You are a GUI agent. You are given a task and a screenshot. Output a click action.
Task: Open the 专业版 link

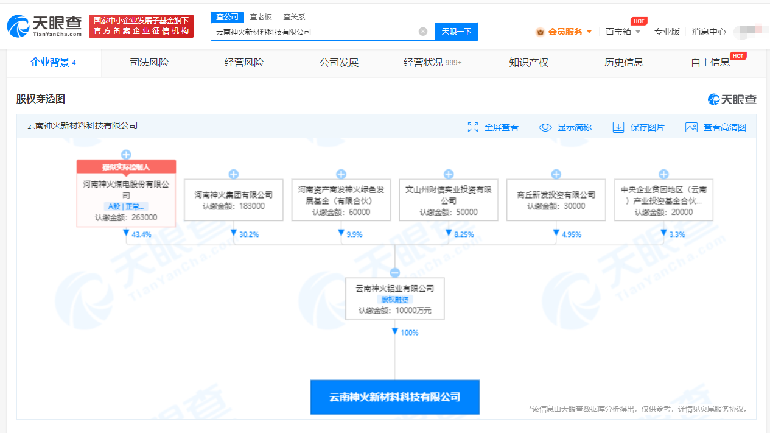[x=667, y=32]
